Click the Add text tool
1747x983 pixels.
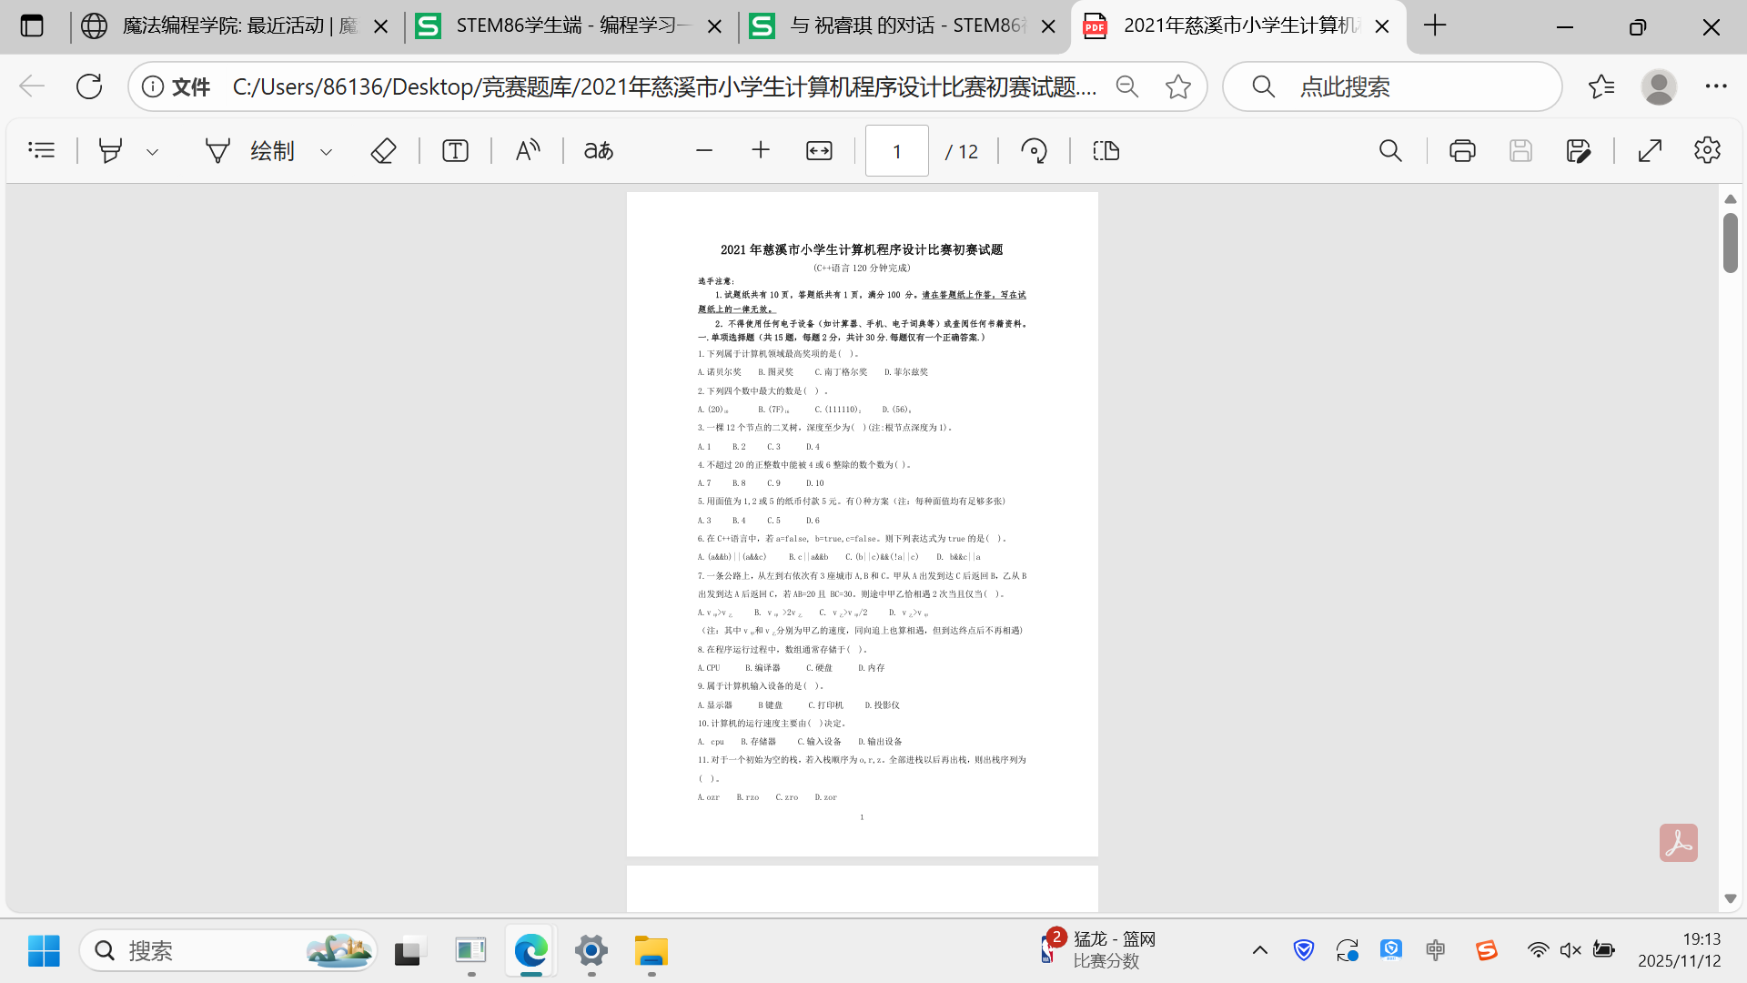(455, 150)
